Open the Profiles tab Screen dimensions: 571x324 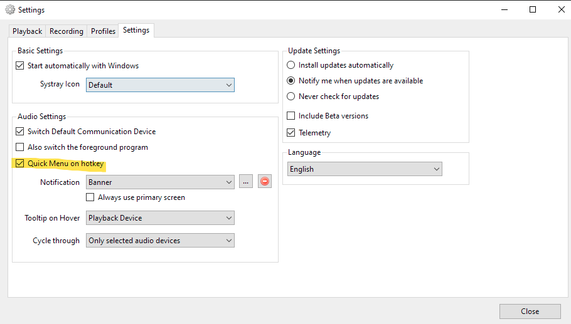click(x=103, y=31)
